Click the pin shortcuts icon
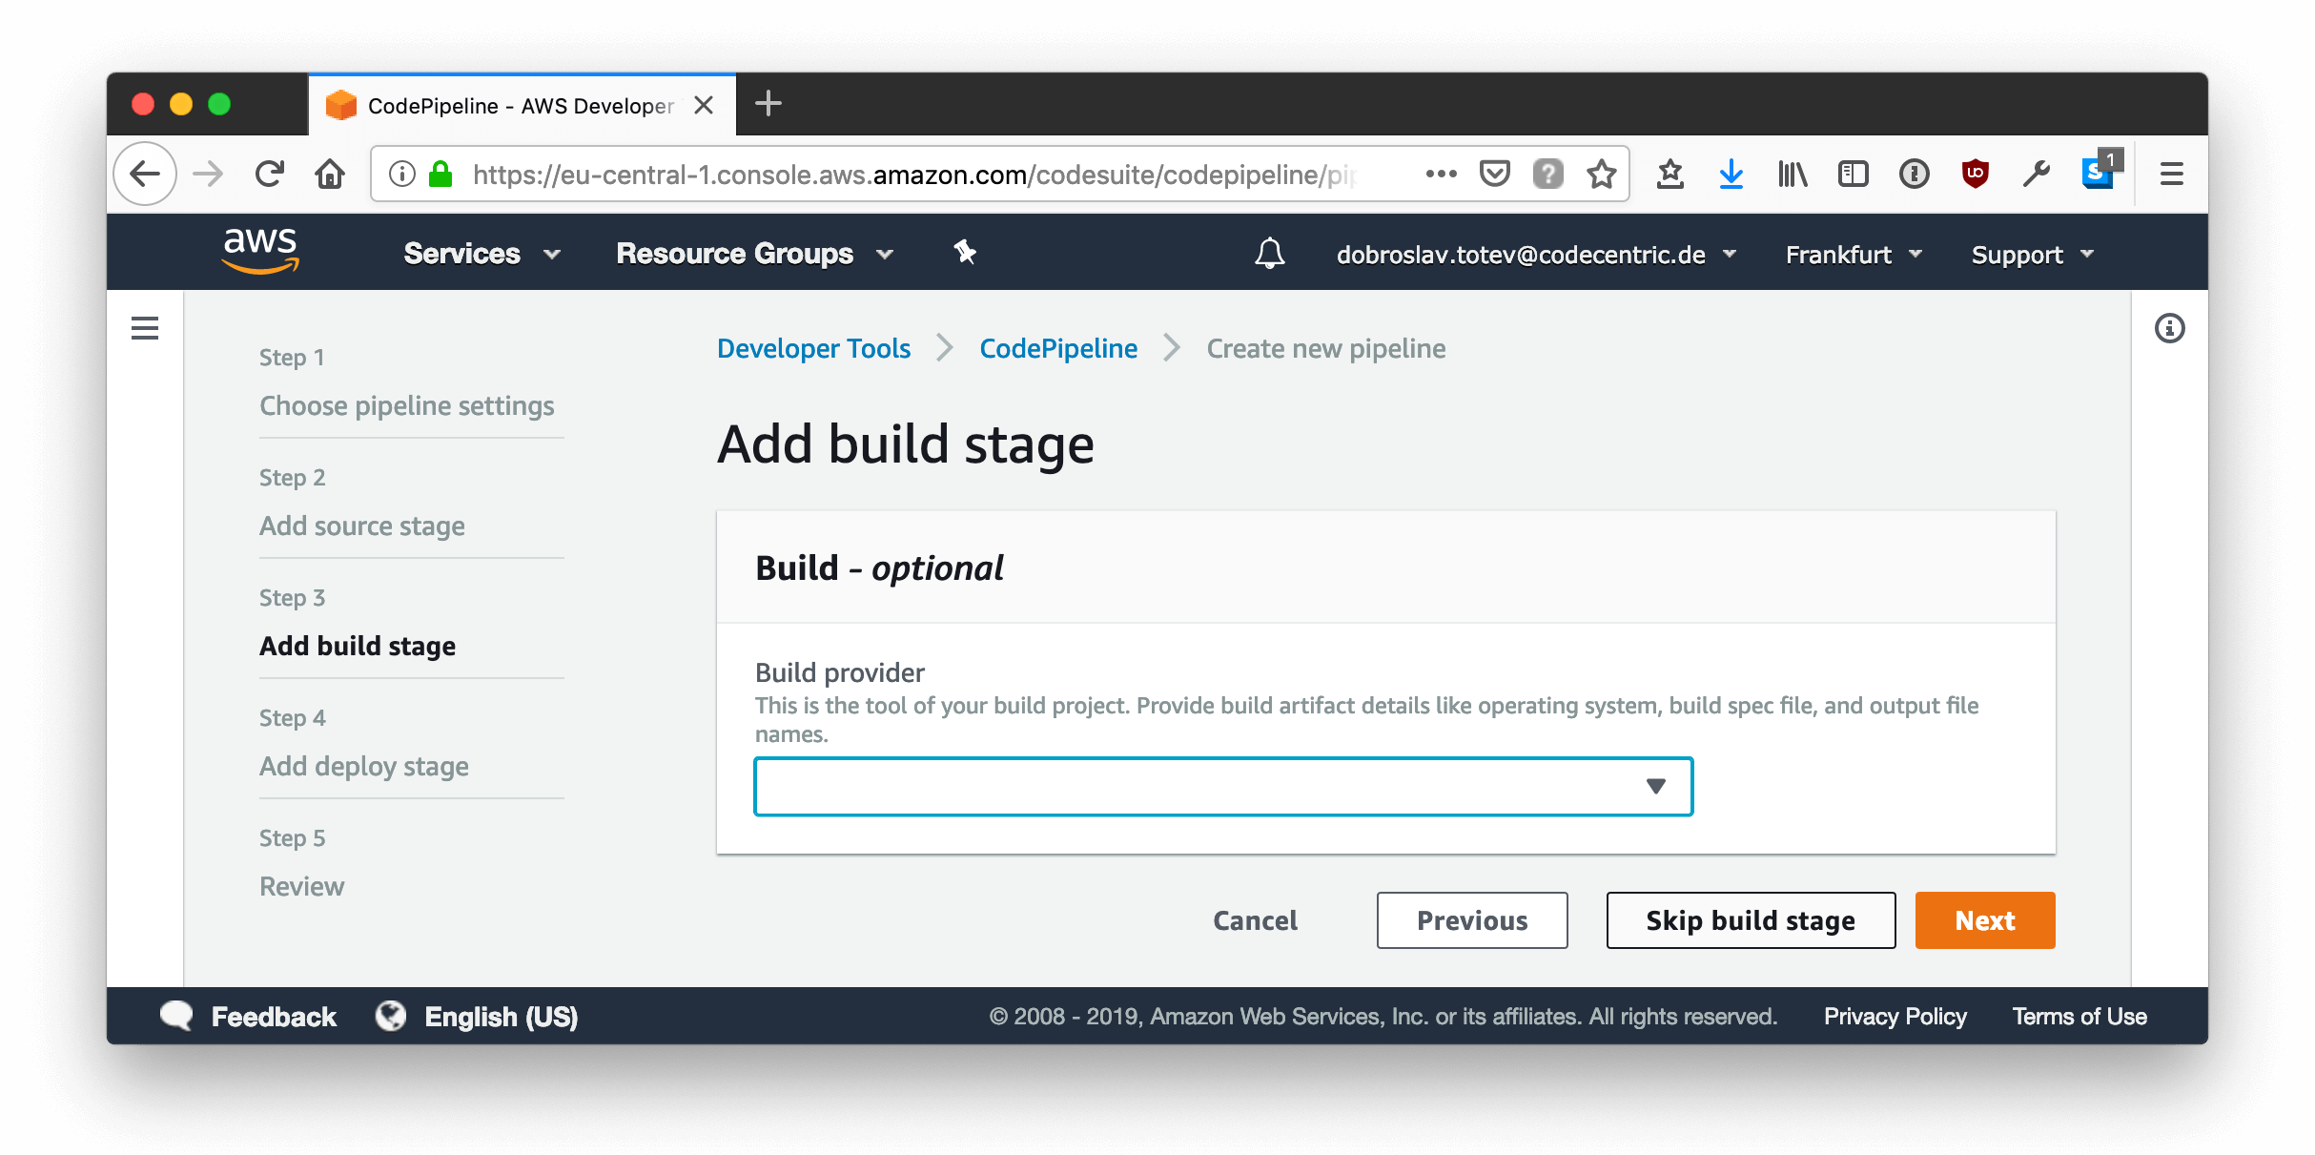 pyautogui.click(x=965, y=253)
